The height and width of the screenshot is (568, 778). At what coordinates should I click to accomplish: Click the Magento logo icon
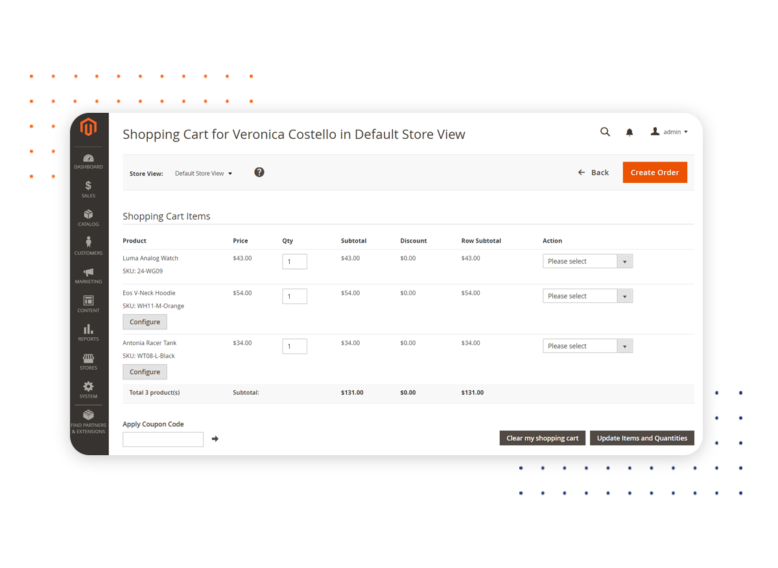click(x=88, y=126)
